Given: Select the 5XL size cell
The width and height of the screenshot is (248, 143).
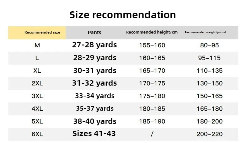Looking at the screenshot, I should pyautogui.click(x=37, y=121).
